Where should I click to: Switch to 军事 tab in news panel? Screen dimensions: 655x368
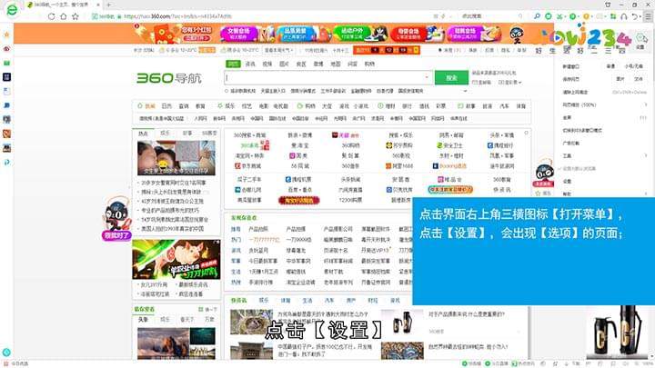click(x=187, y=133)
